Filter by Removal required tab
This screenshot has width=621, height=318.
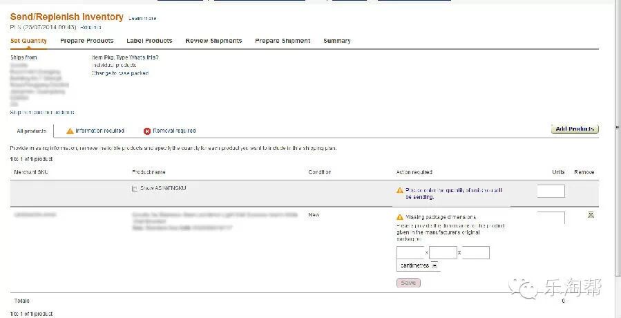(x=169, y=131)
